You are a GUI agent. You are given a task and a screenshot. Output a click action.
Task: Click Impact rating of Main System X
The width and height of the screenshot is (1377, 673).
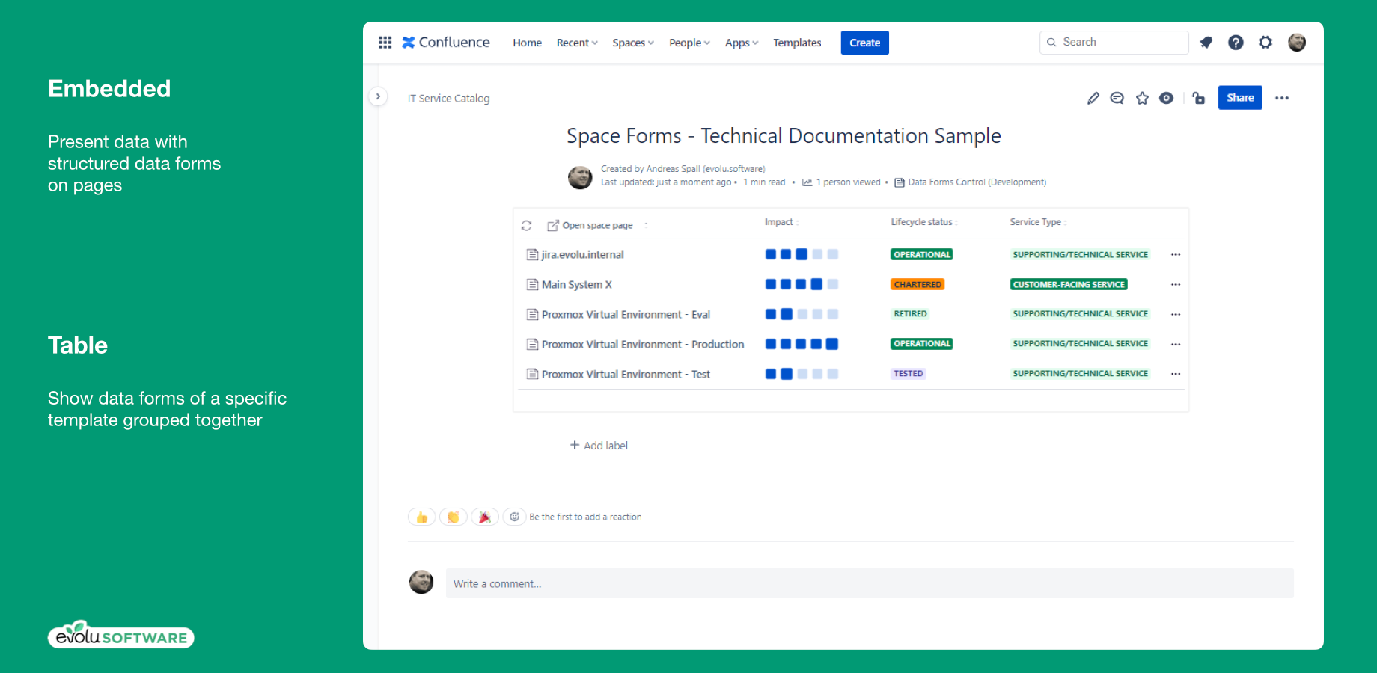pyautogui.click(x=802, y=284)
